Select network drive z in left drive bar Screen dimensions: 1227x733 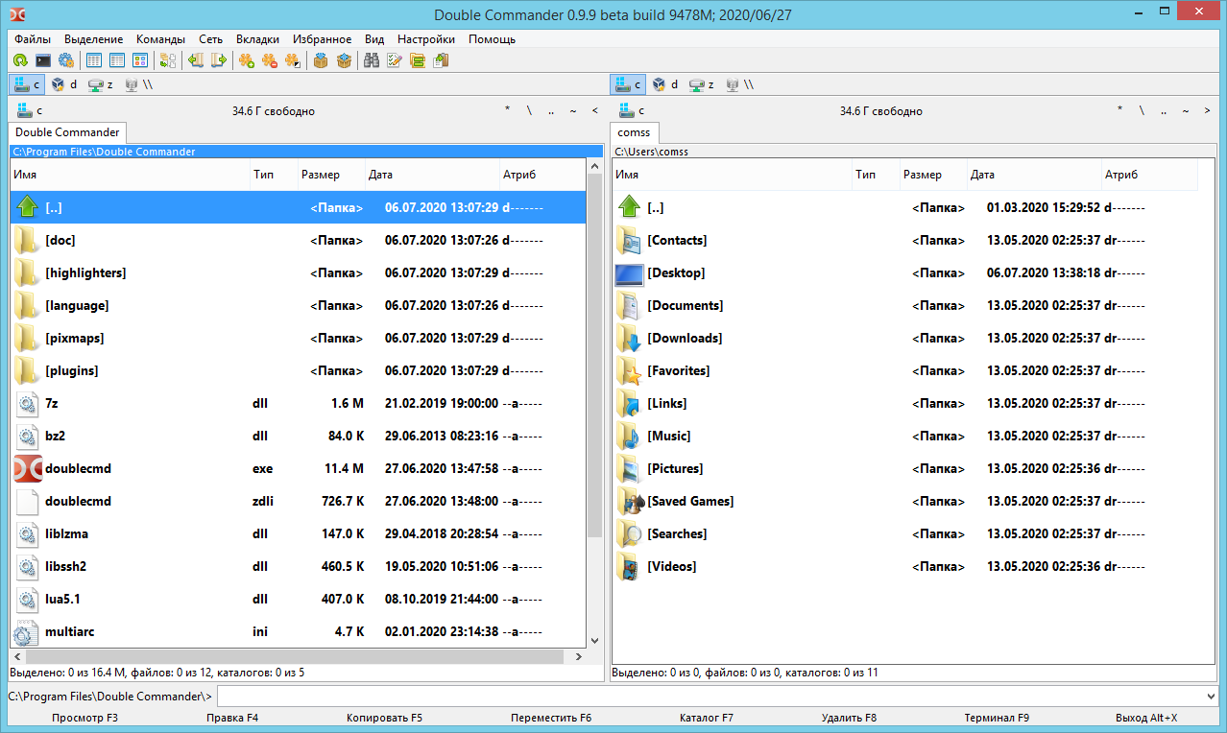(x=101, y=84)
